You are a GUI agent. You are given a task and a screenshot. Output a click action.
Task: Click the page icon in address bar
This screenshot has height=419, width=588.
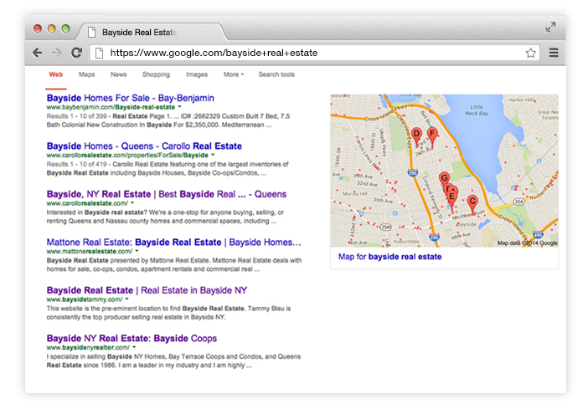coord(99,53)
